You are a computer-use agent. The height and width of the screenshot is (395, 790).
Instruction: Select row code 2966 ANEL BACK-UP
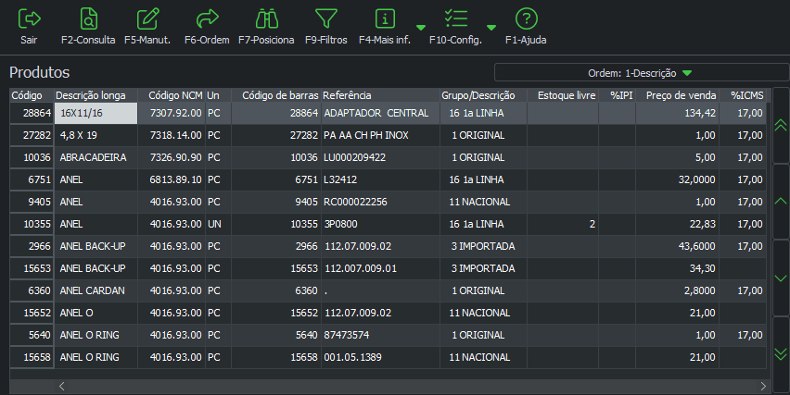(x=388, y=246)
